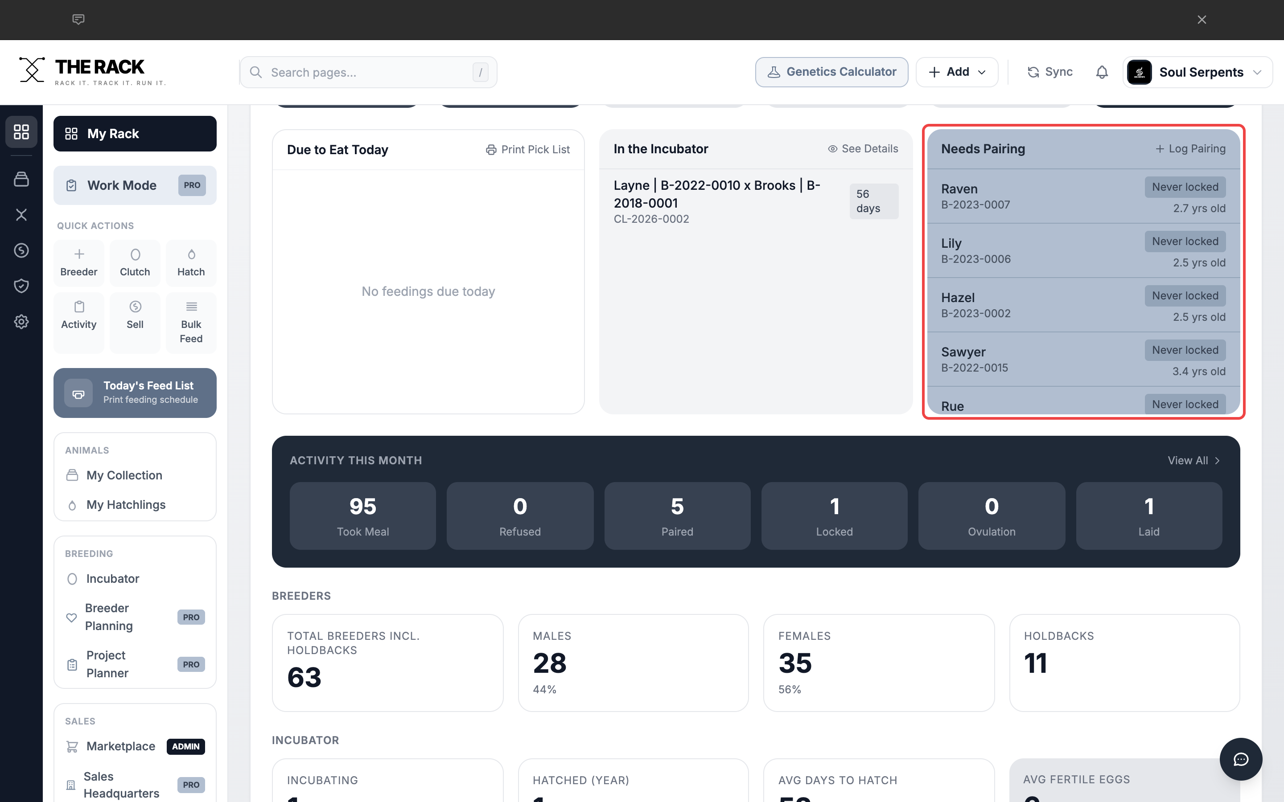1284x802 pixels.
Task: Click the flask icon on Genetics Calculator
Action: pyautogui.click(x=774, y=72)
